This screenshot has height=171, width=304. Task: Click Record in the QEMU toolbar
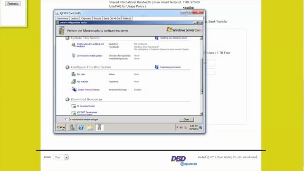(x=97, y=19)
